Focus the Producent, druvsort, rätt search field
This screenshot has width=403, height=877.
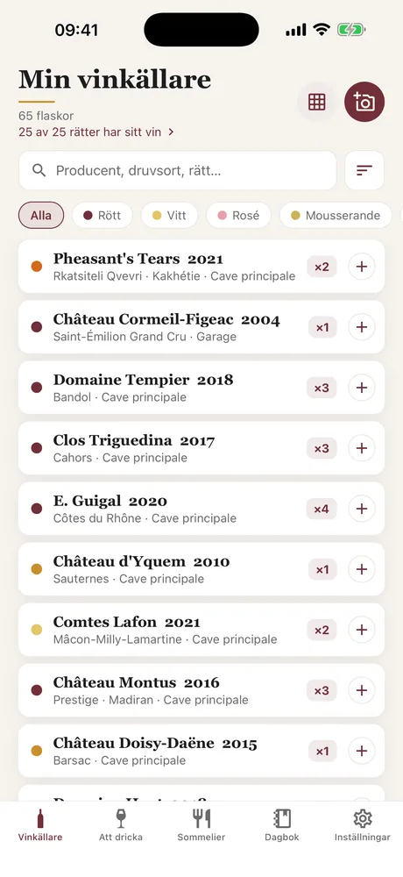click(x=178, y=170)
